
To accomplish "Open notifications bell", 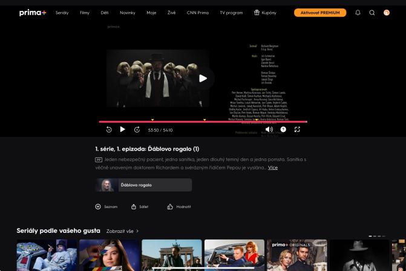I will 358,13.
